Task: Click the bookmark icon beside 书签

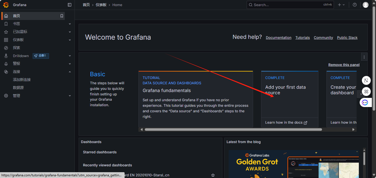Action: pos(6,24)
